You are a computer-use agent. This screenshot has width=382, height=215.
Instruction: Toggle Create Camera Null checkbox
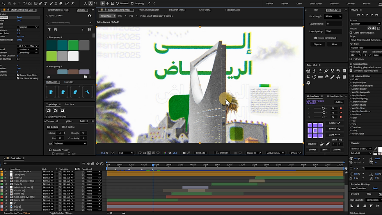coord(316,38)
